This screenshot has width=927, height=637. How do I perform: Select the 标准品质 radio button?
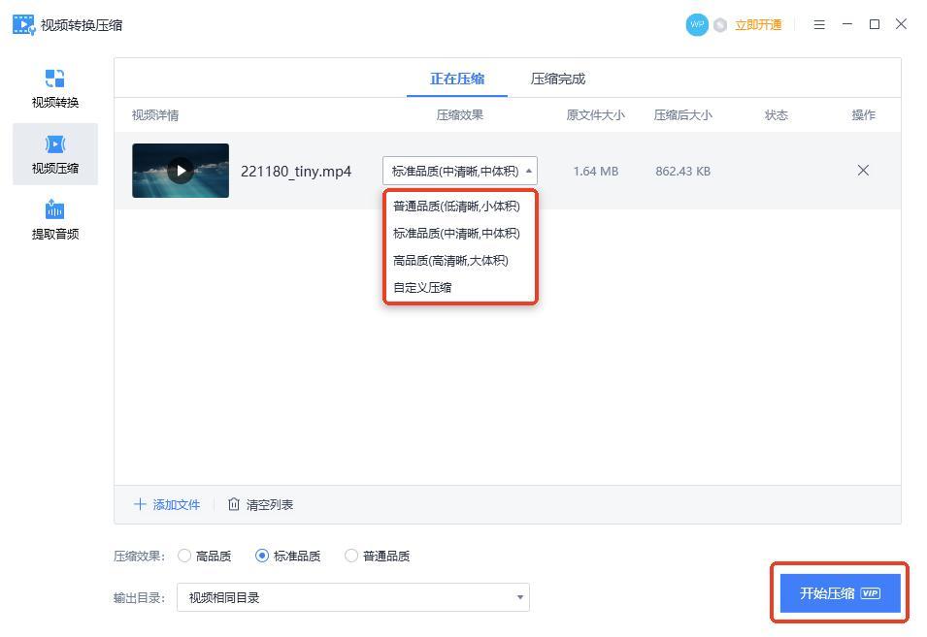pos(262,556)
